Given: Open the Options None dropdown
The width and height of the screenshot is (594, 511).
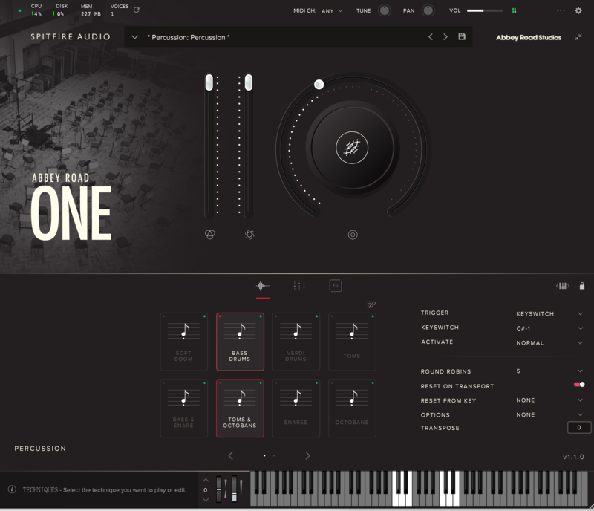Looking at the screenshot, I should coord(549,414).
